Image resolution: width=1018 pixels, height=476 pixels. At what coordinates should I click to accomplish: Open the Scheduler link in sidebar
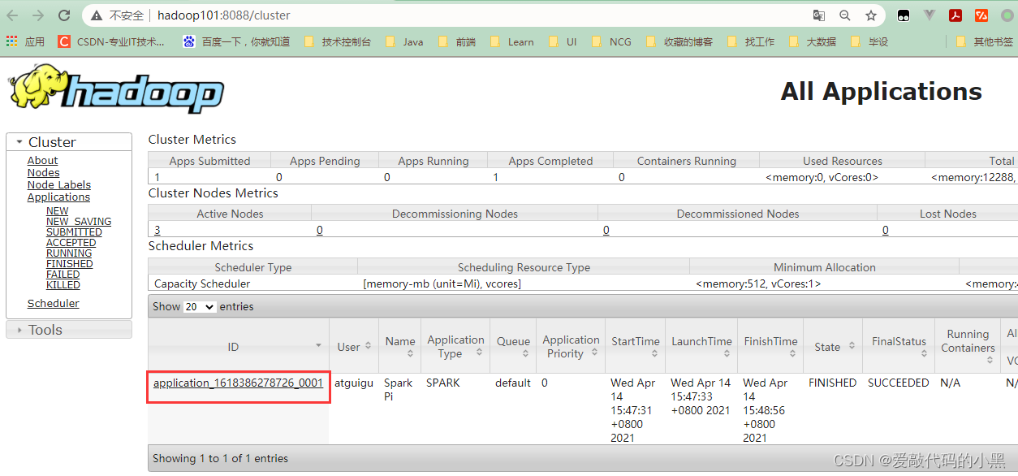[53, 304]
